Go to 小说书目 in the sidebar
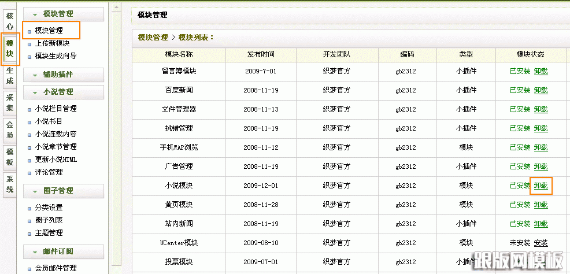Viewport: 570px width, 274px height. [49, 121]
